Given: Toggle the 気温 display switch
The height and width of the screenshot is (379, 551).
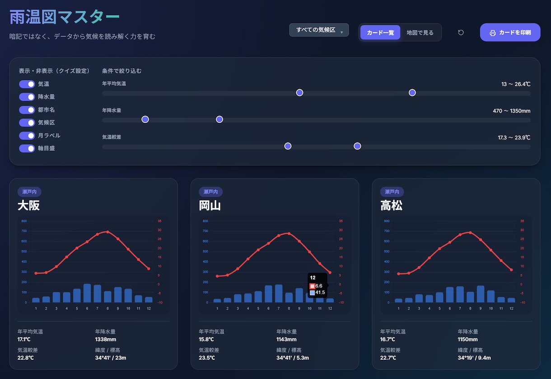Looking at the screenshot, I should (27, 84).
